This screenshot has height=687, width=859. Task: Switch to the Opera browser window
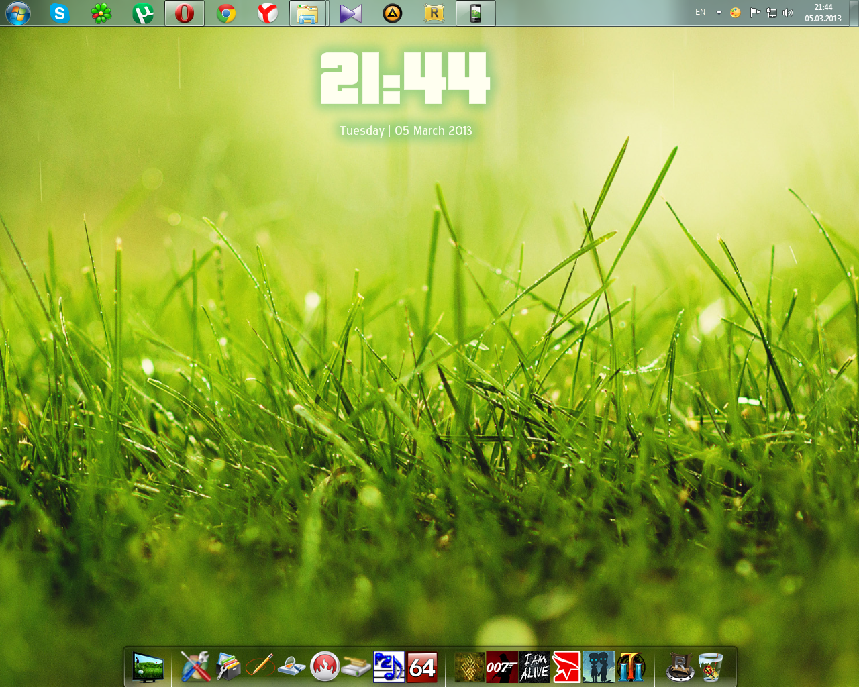185,13
